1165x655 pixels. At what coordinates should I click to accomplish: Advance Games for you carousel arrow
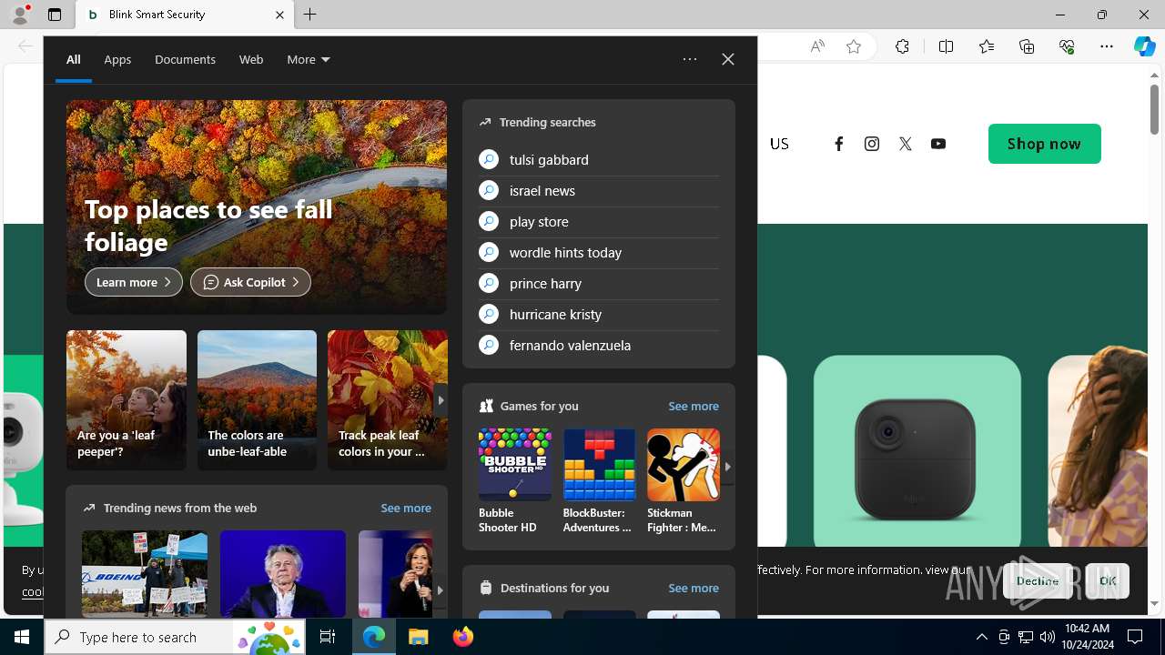point(727,466)
